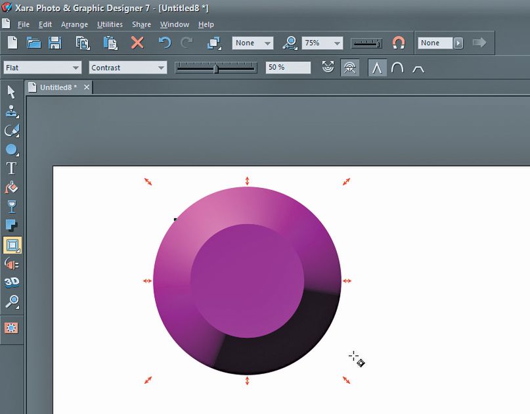Click the inner purple circle shape
This screenshot has height=414, width=530.
click(x=247, y=281)
